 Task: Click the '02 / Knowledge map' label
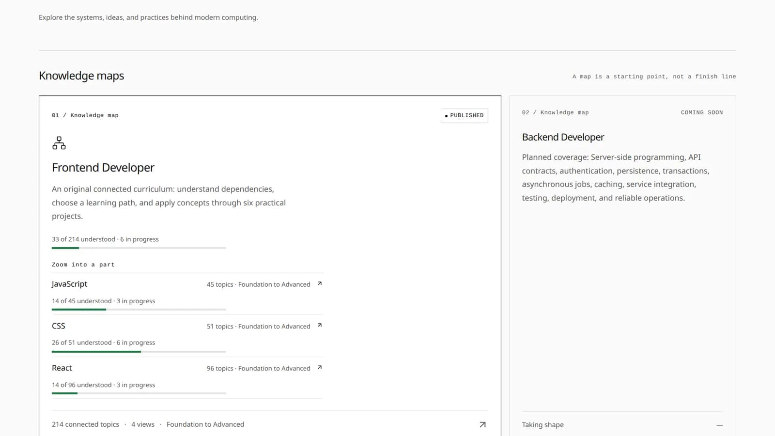tap(556, 112)
